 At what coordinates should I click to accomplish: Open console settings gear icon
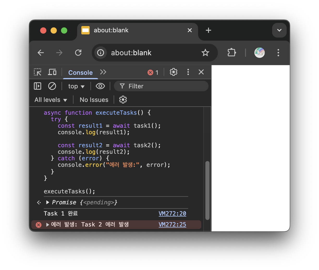point(123,100)
